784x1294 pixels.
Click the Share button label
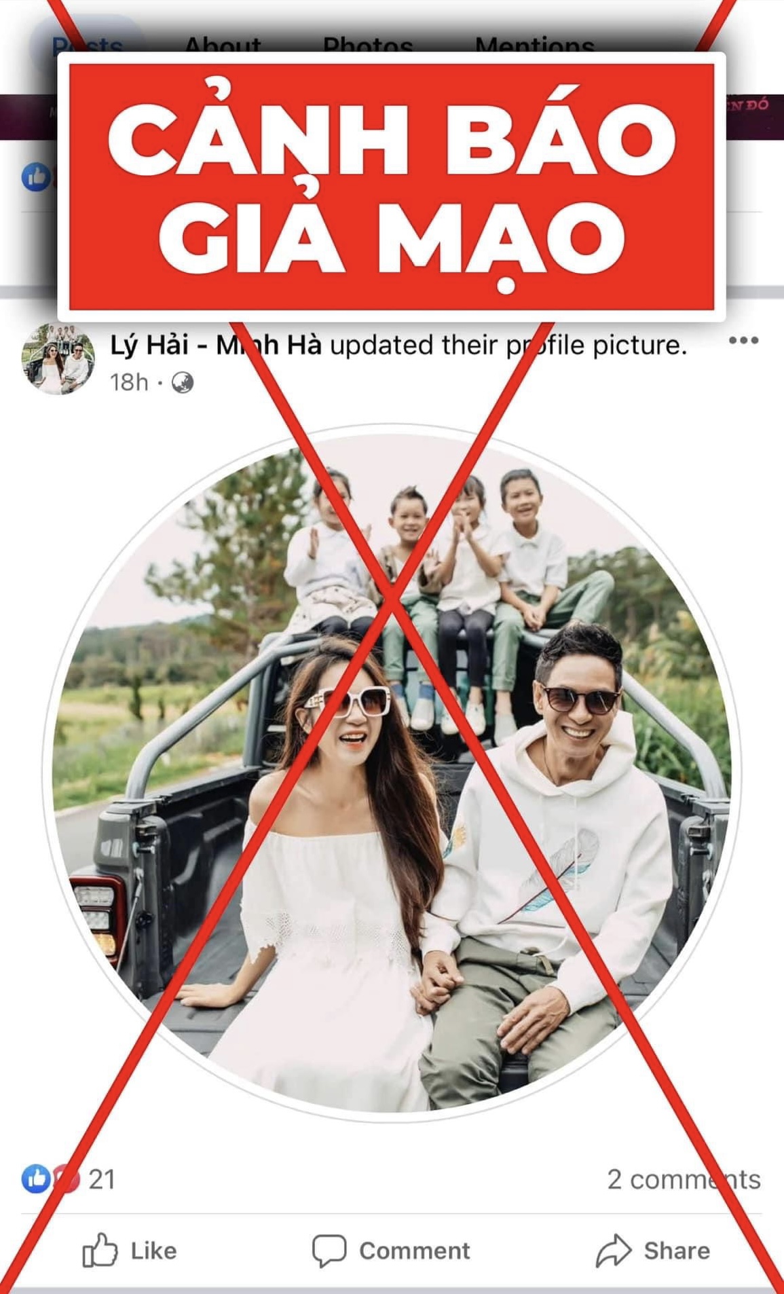pos(677,1251)
